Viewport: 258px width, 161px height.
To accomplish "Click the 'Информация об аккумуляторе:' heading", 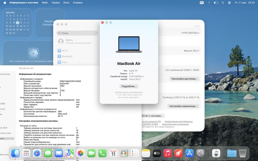I will [x=35, y=74].
